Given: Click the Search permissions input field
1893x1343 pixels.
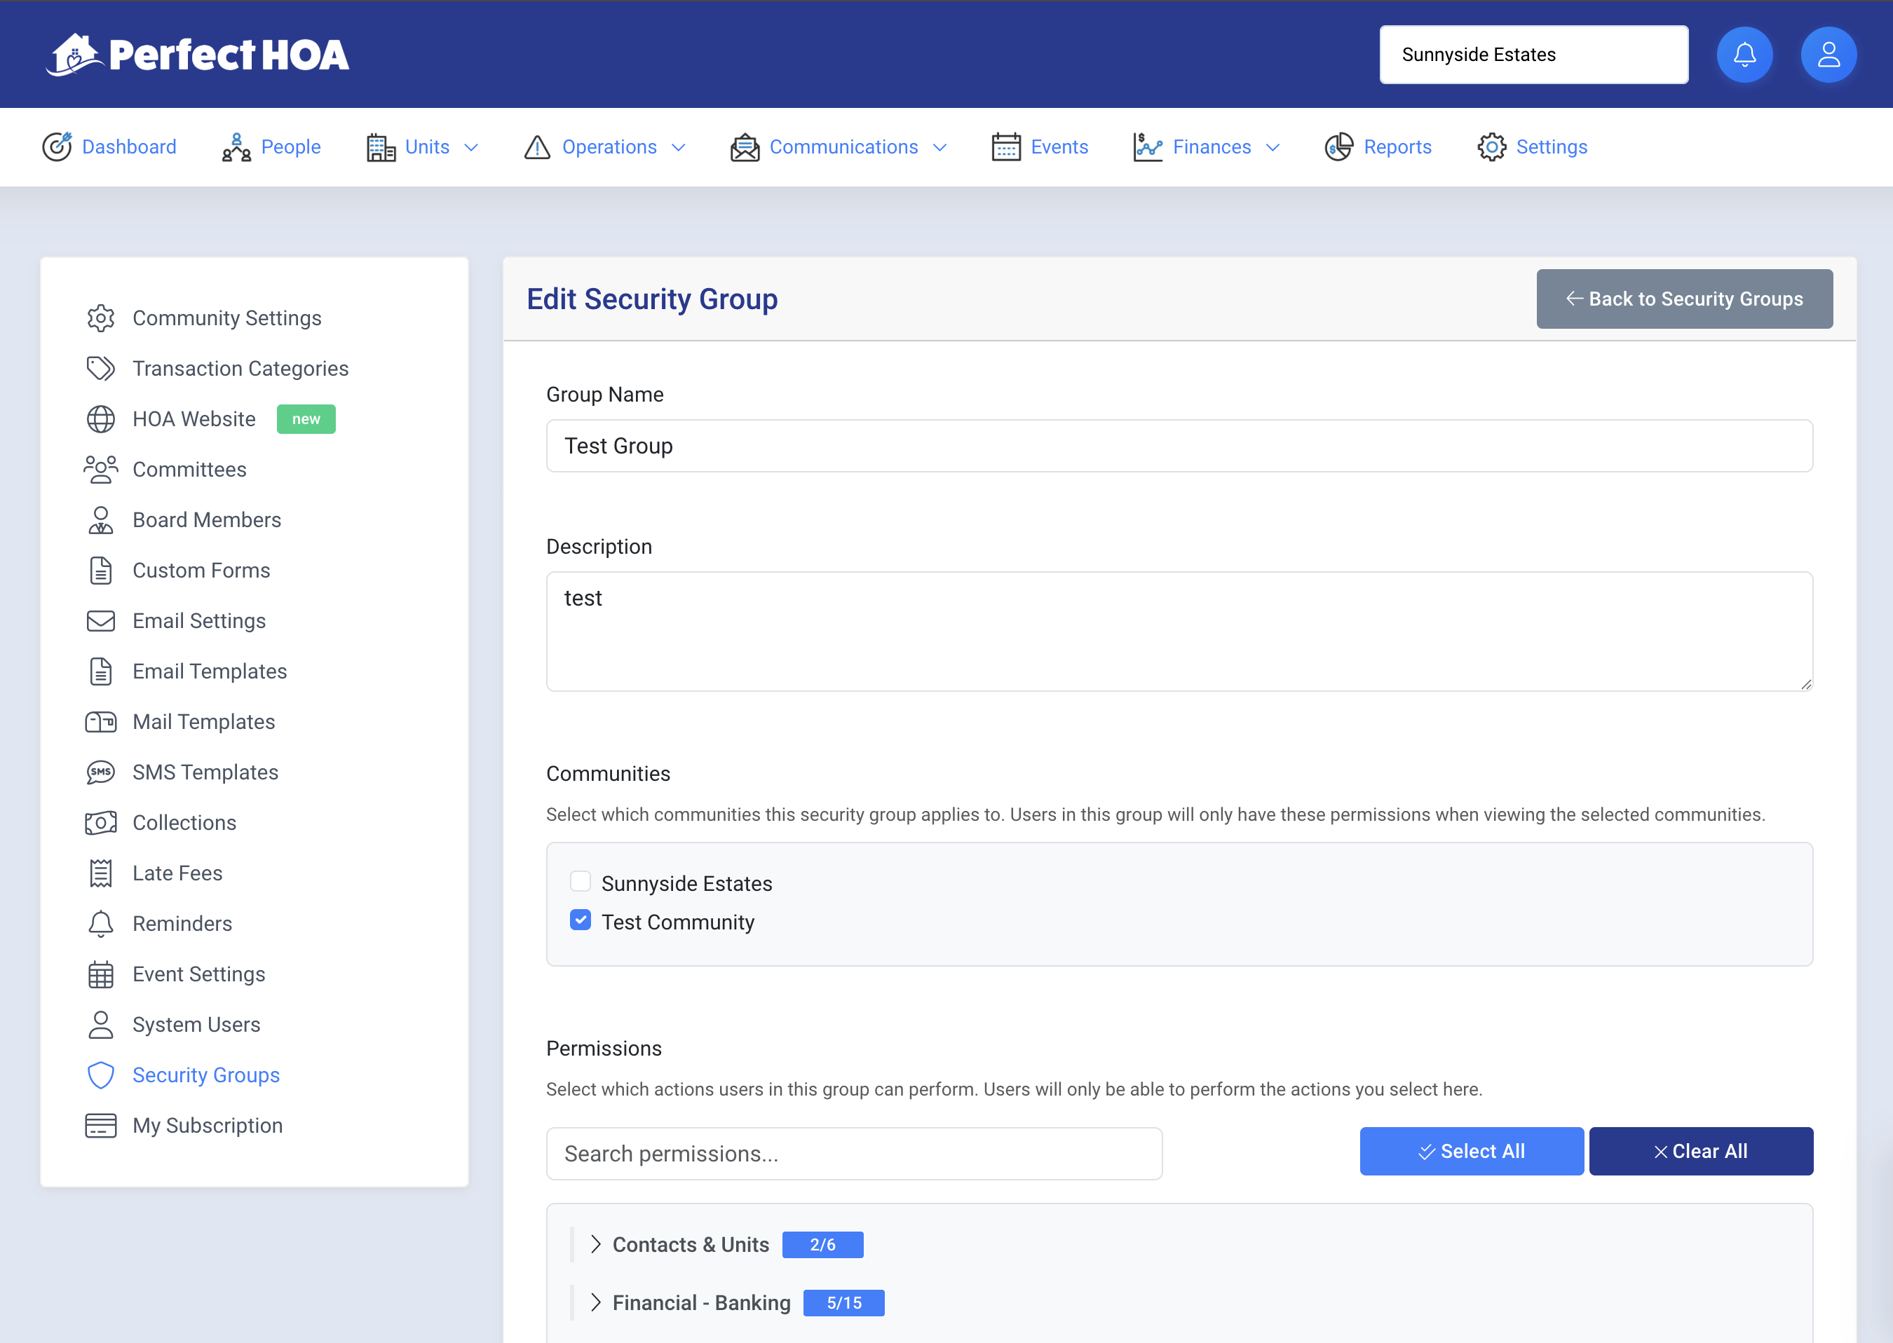Looking at the screenshot, I should [853, 1154].
